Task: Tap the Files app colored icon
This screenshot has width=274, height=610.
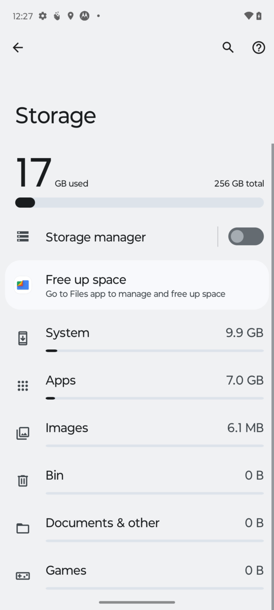Action: [23, 285]
